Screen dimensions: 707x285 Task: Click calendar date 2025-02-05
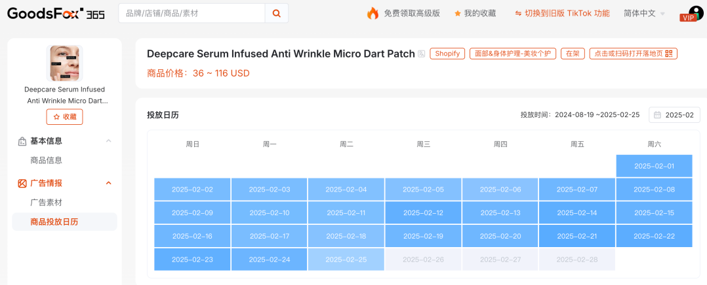point(423,190)
